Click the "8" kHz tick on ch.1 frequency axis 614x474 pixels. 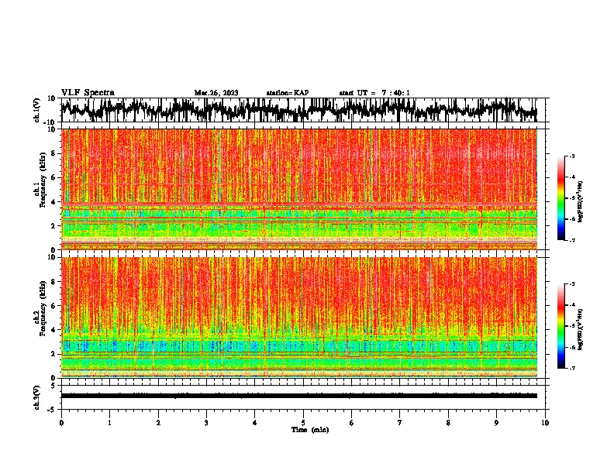(53, 153)
